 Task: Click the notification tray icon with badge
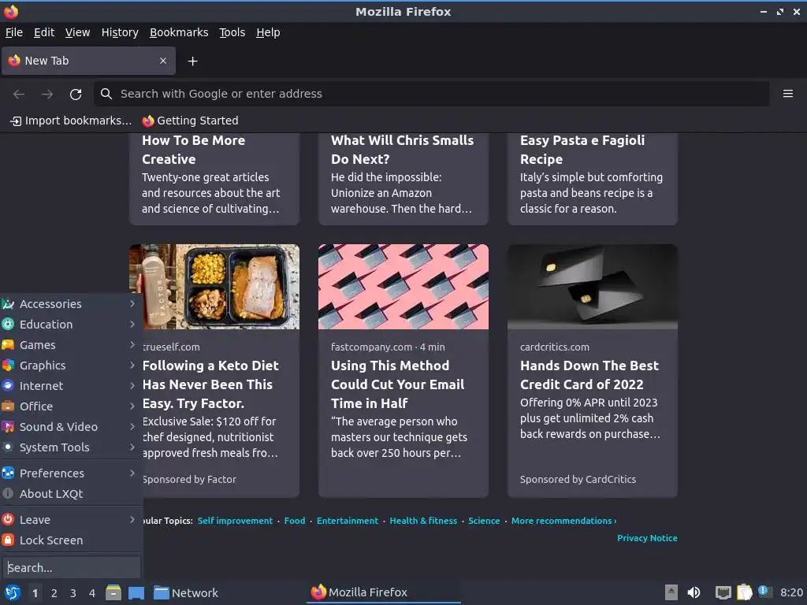tap(764, 592)
